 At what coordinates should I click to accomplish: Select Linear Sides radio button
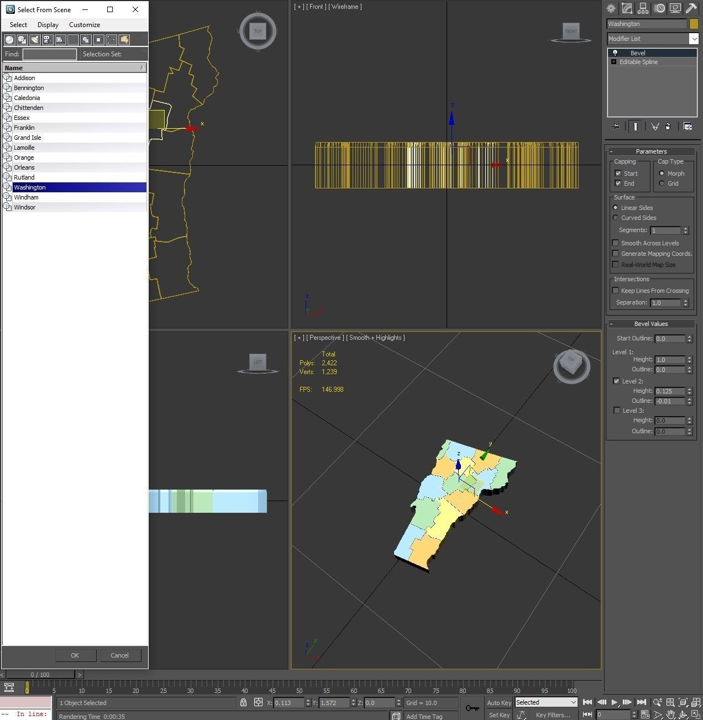615,208
